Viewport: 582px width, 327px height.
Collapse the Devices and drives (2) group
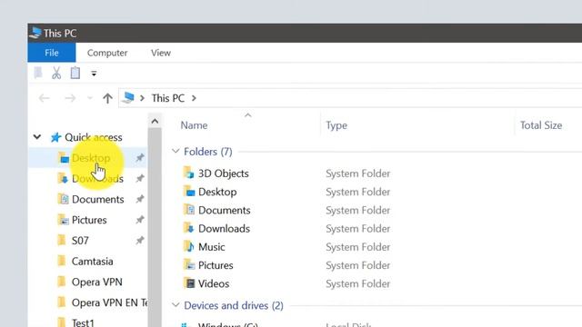[176, 305]
